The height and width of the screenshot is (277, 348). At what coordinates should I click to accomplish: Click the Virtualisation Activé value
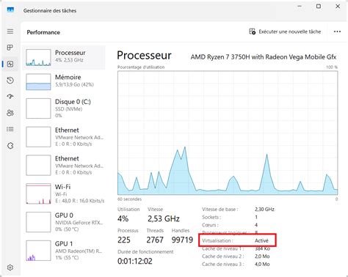click(261, 240)
